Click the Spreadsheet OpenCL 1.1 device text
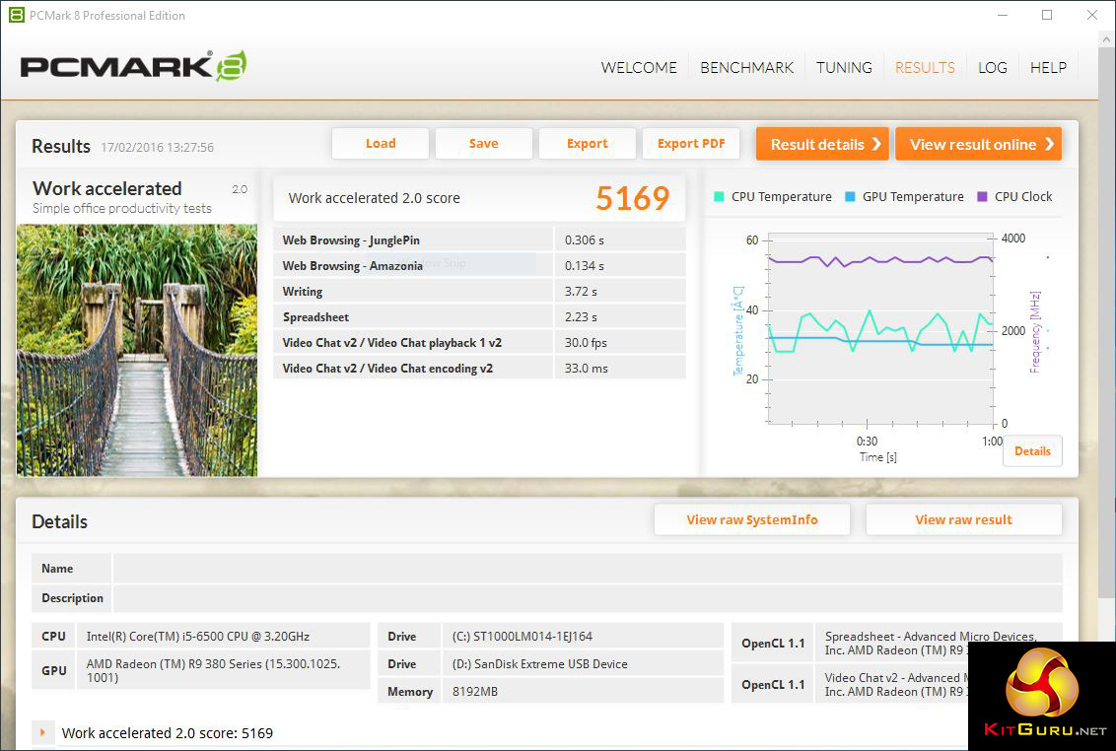The height and width of the screenshot is (751, 1116). [x=931, y=644]
